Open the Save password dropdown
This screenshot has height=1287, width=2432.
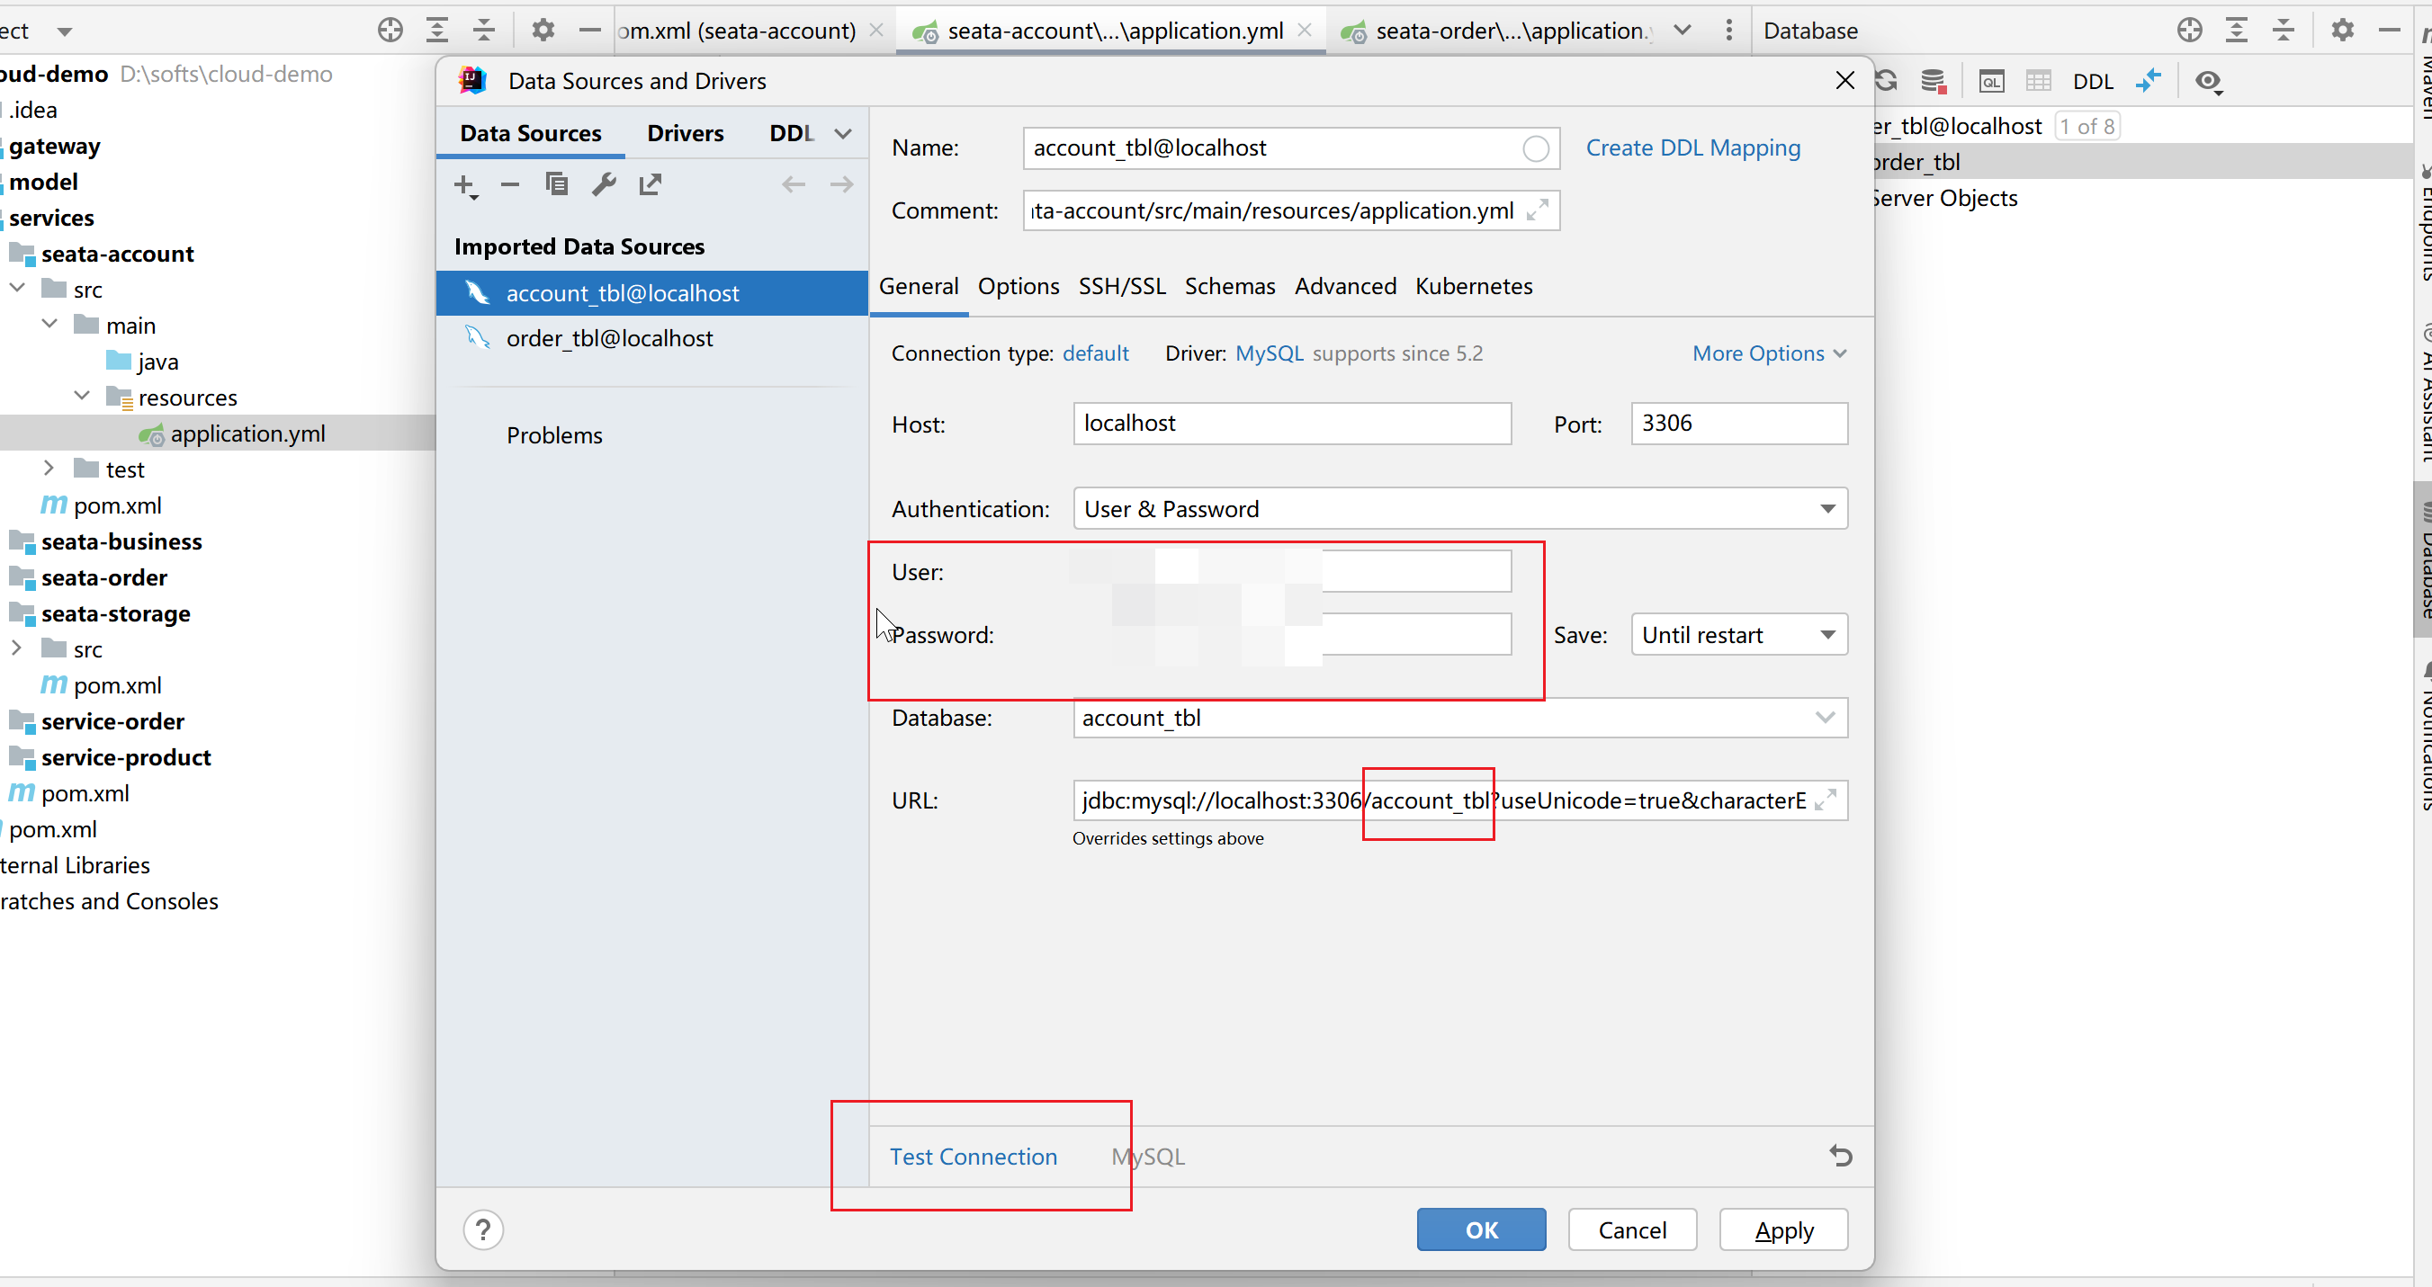1739,635
